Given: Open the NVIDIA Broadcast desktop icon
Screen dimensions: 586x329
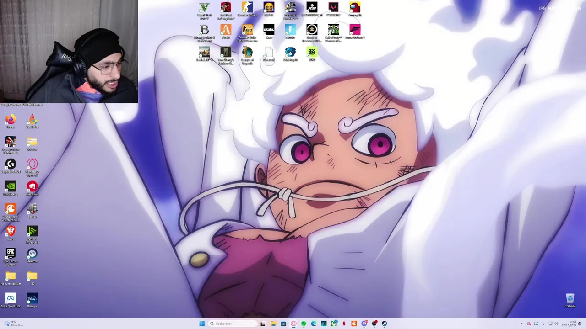Looking at the screenshot, I should [x=32, y=235].
